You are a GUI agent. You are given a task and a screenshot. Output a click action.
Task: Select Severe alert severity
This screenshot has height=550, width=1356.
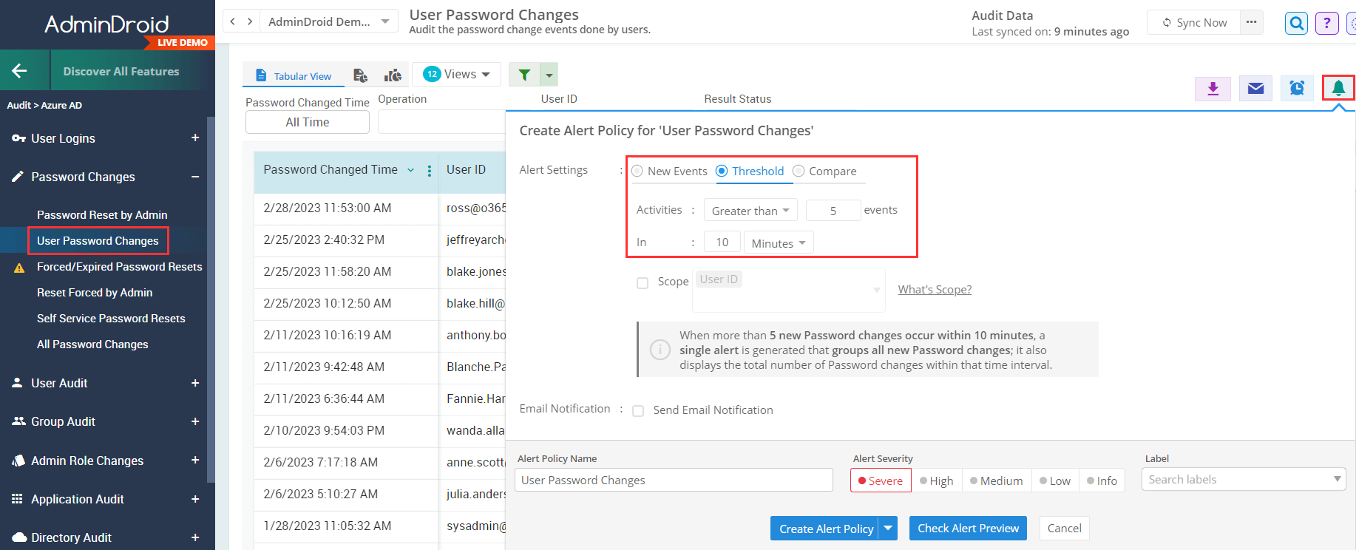pyautogui.click(x=881, y=481)
